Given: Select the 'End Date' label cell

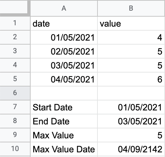Looking at the screenshot, I should [64, 121].
